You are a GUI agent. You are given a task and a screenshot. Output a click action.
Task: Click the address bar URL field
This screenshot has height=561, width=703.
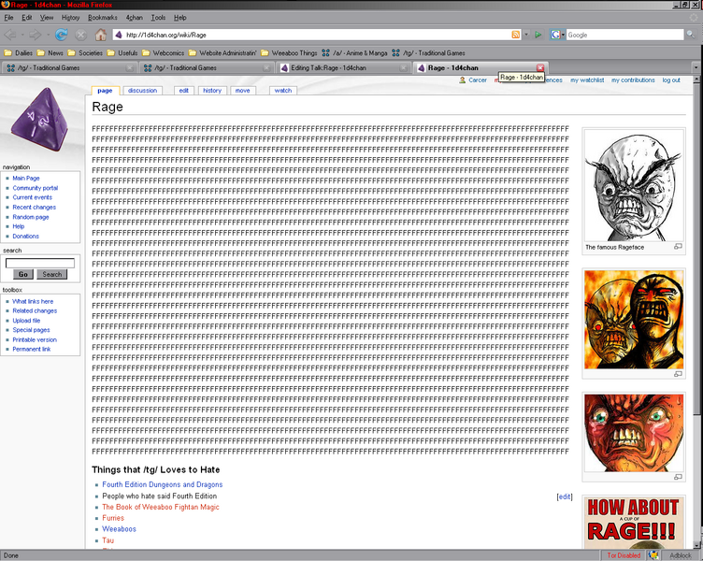(x=316, y=35)
